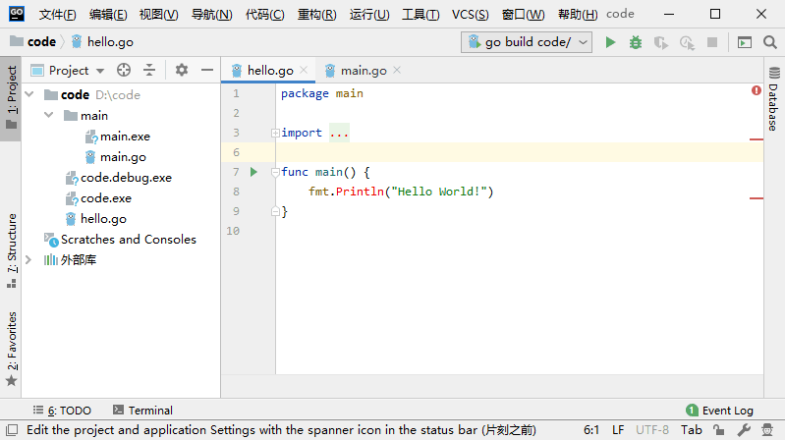Switch to the main.go editor tab
785x440 pixels.
pyautogui.click(x=363, y=71)
